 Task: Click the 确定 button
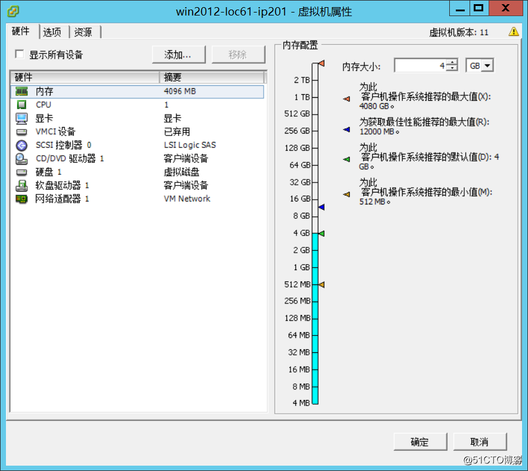coord(420,442)
